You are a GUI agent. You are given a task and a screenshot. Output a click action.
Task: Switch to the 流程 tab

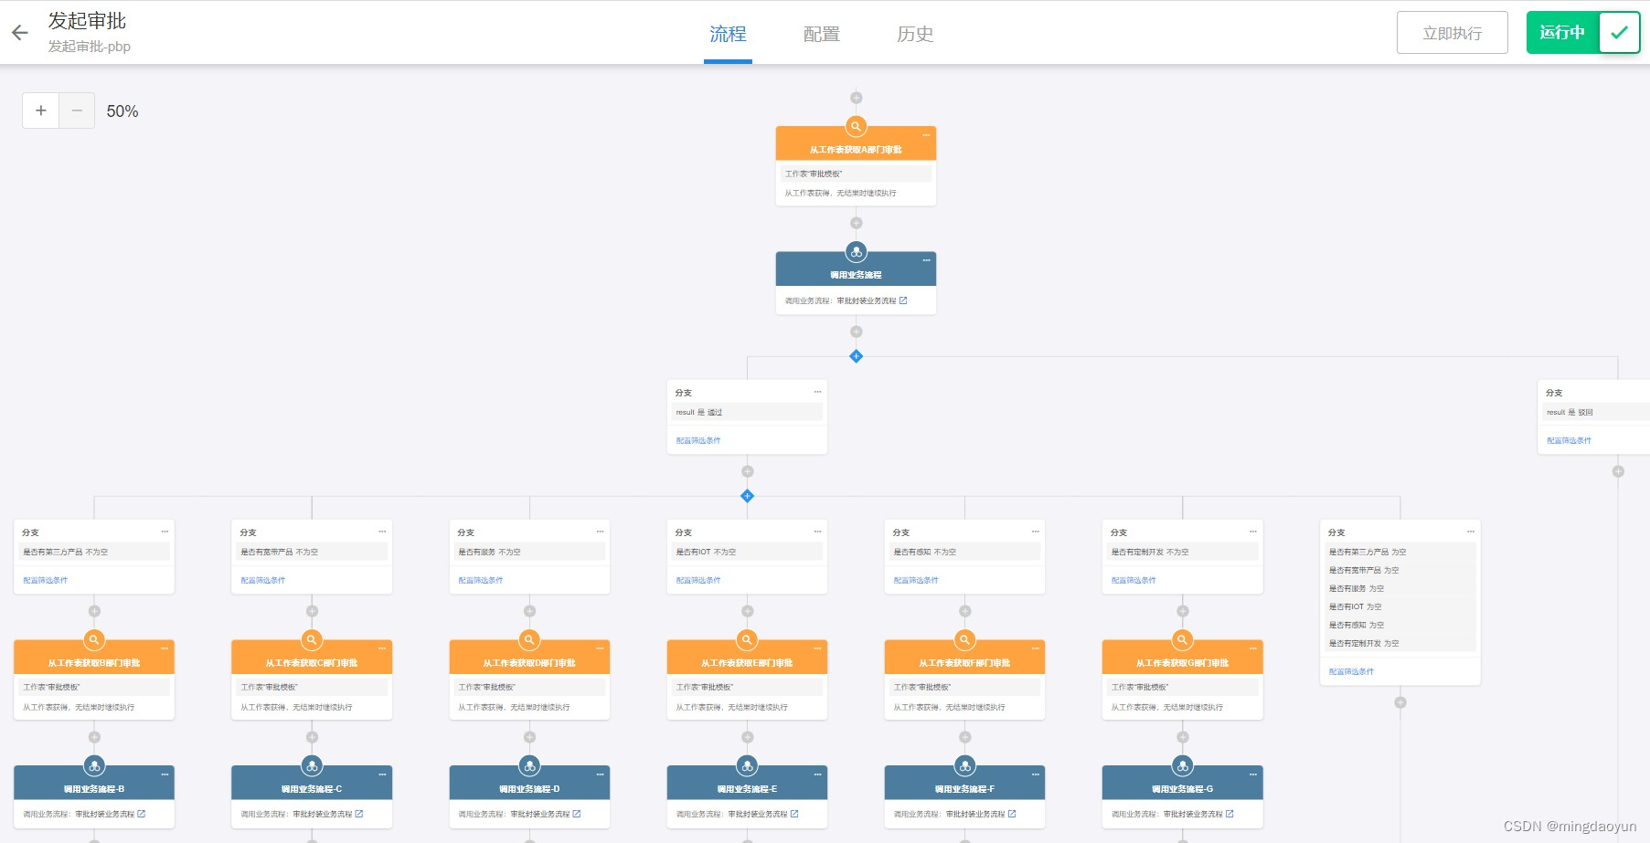point(728,34)
